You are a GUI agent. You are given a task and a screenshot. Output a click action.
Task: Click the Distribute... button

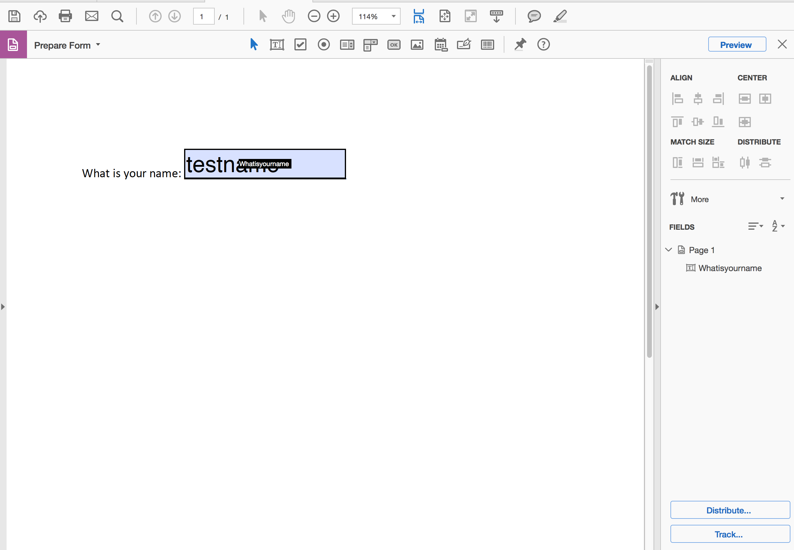pos(730,510)
